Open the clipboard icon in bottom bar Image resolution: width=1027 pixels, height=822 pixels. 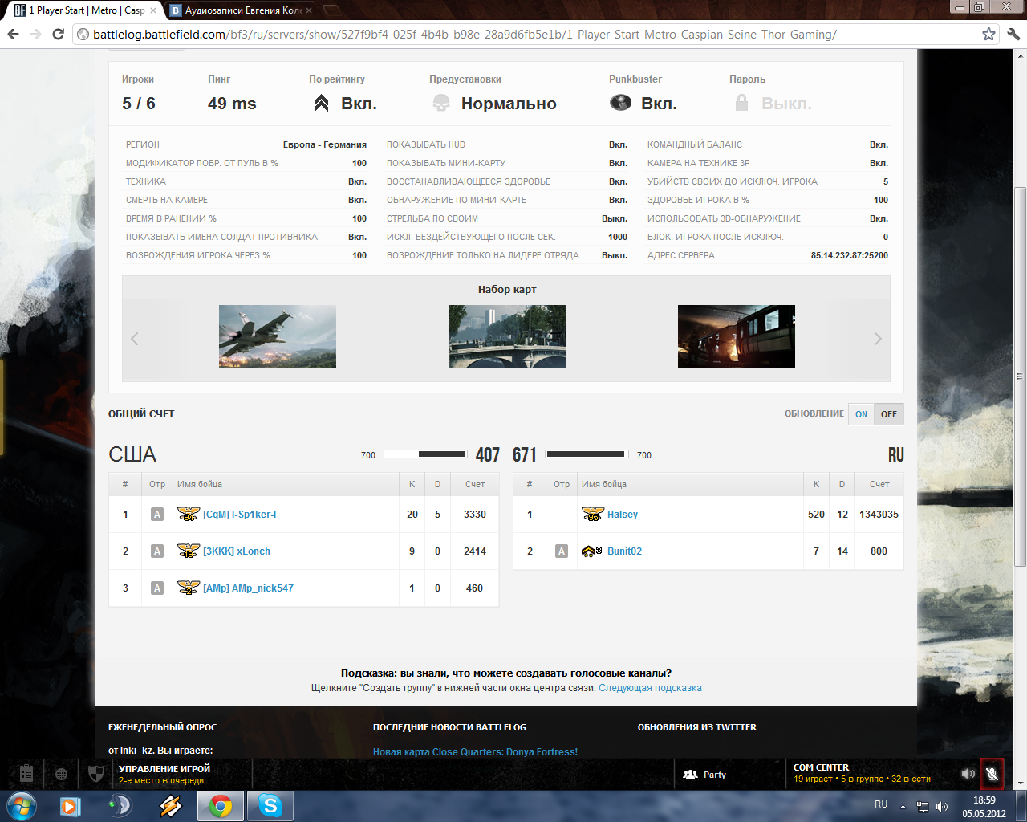26,774
